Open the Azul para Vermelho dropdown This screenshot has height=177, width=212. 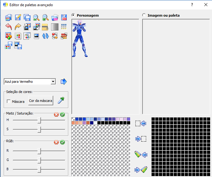pyautogui.click(x=53, y=82)
